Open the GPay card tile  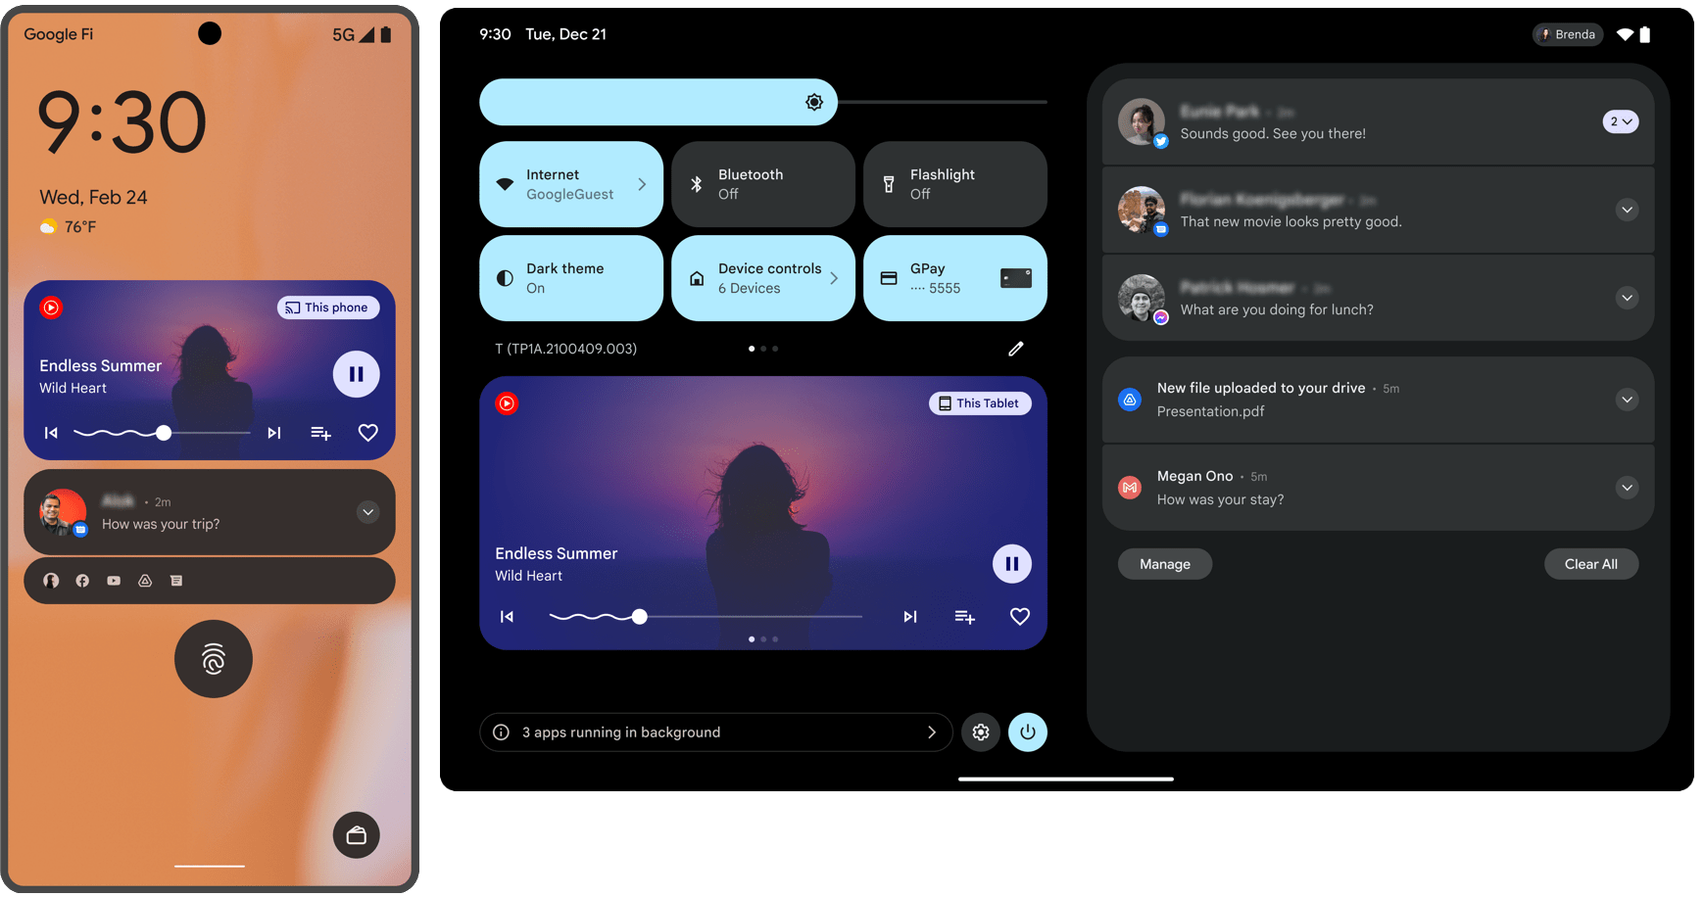pos(955,278)
